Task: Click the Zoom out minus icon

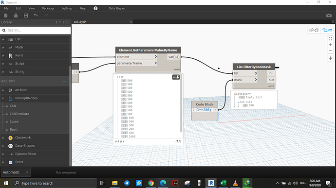Action: tap(330, 51)
